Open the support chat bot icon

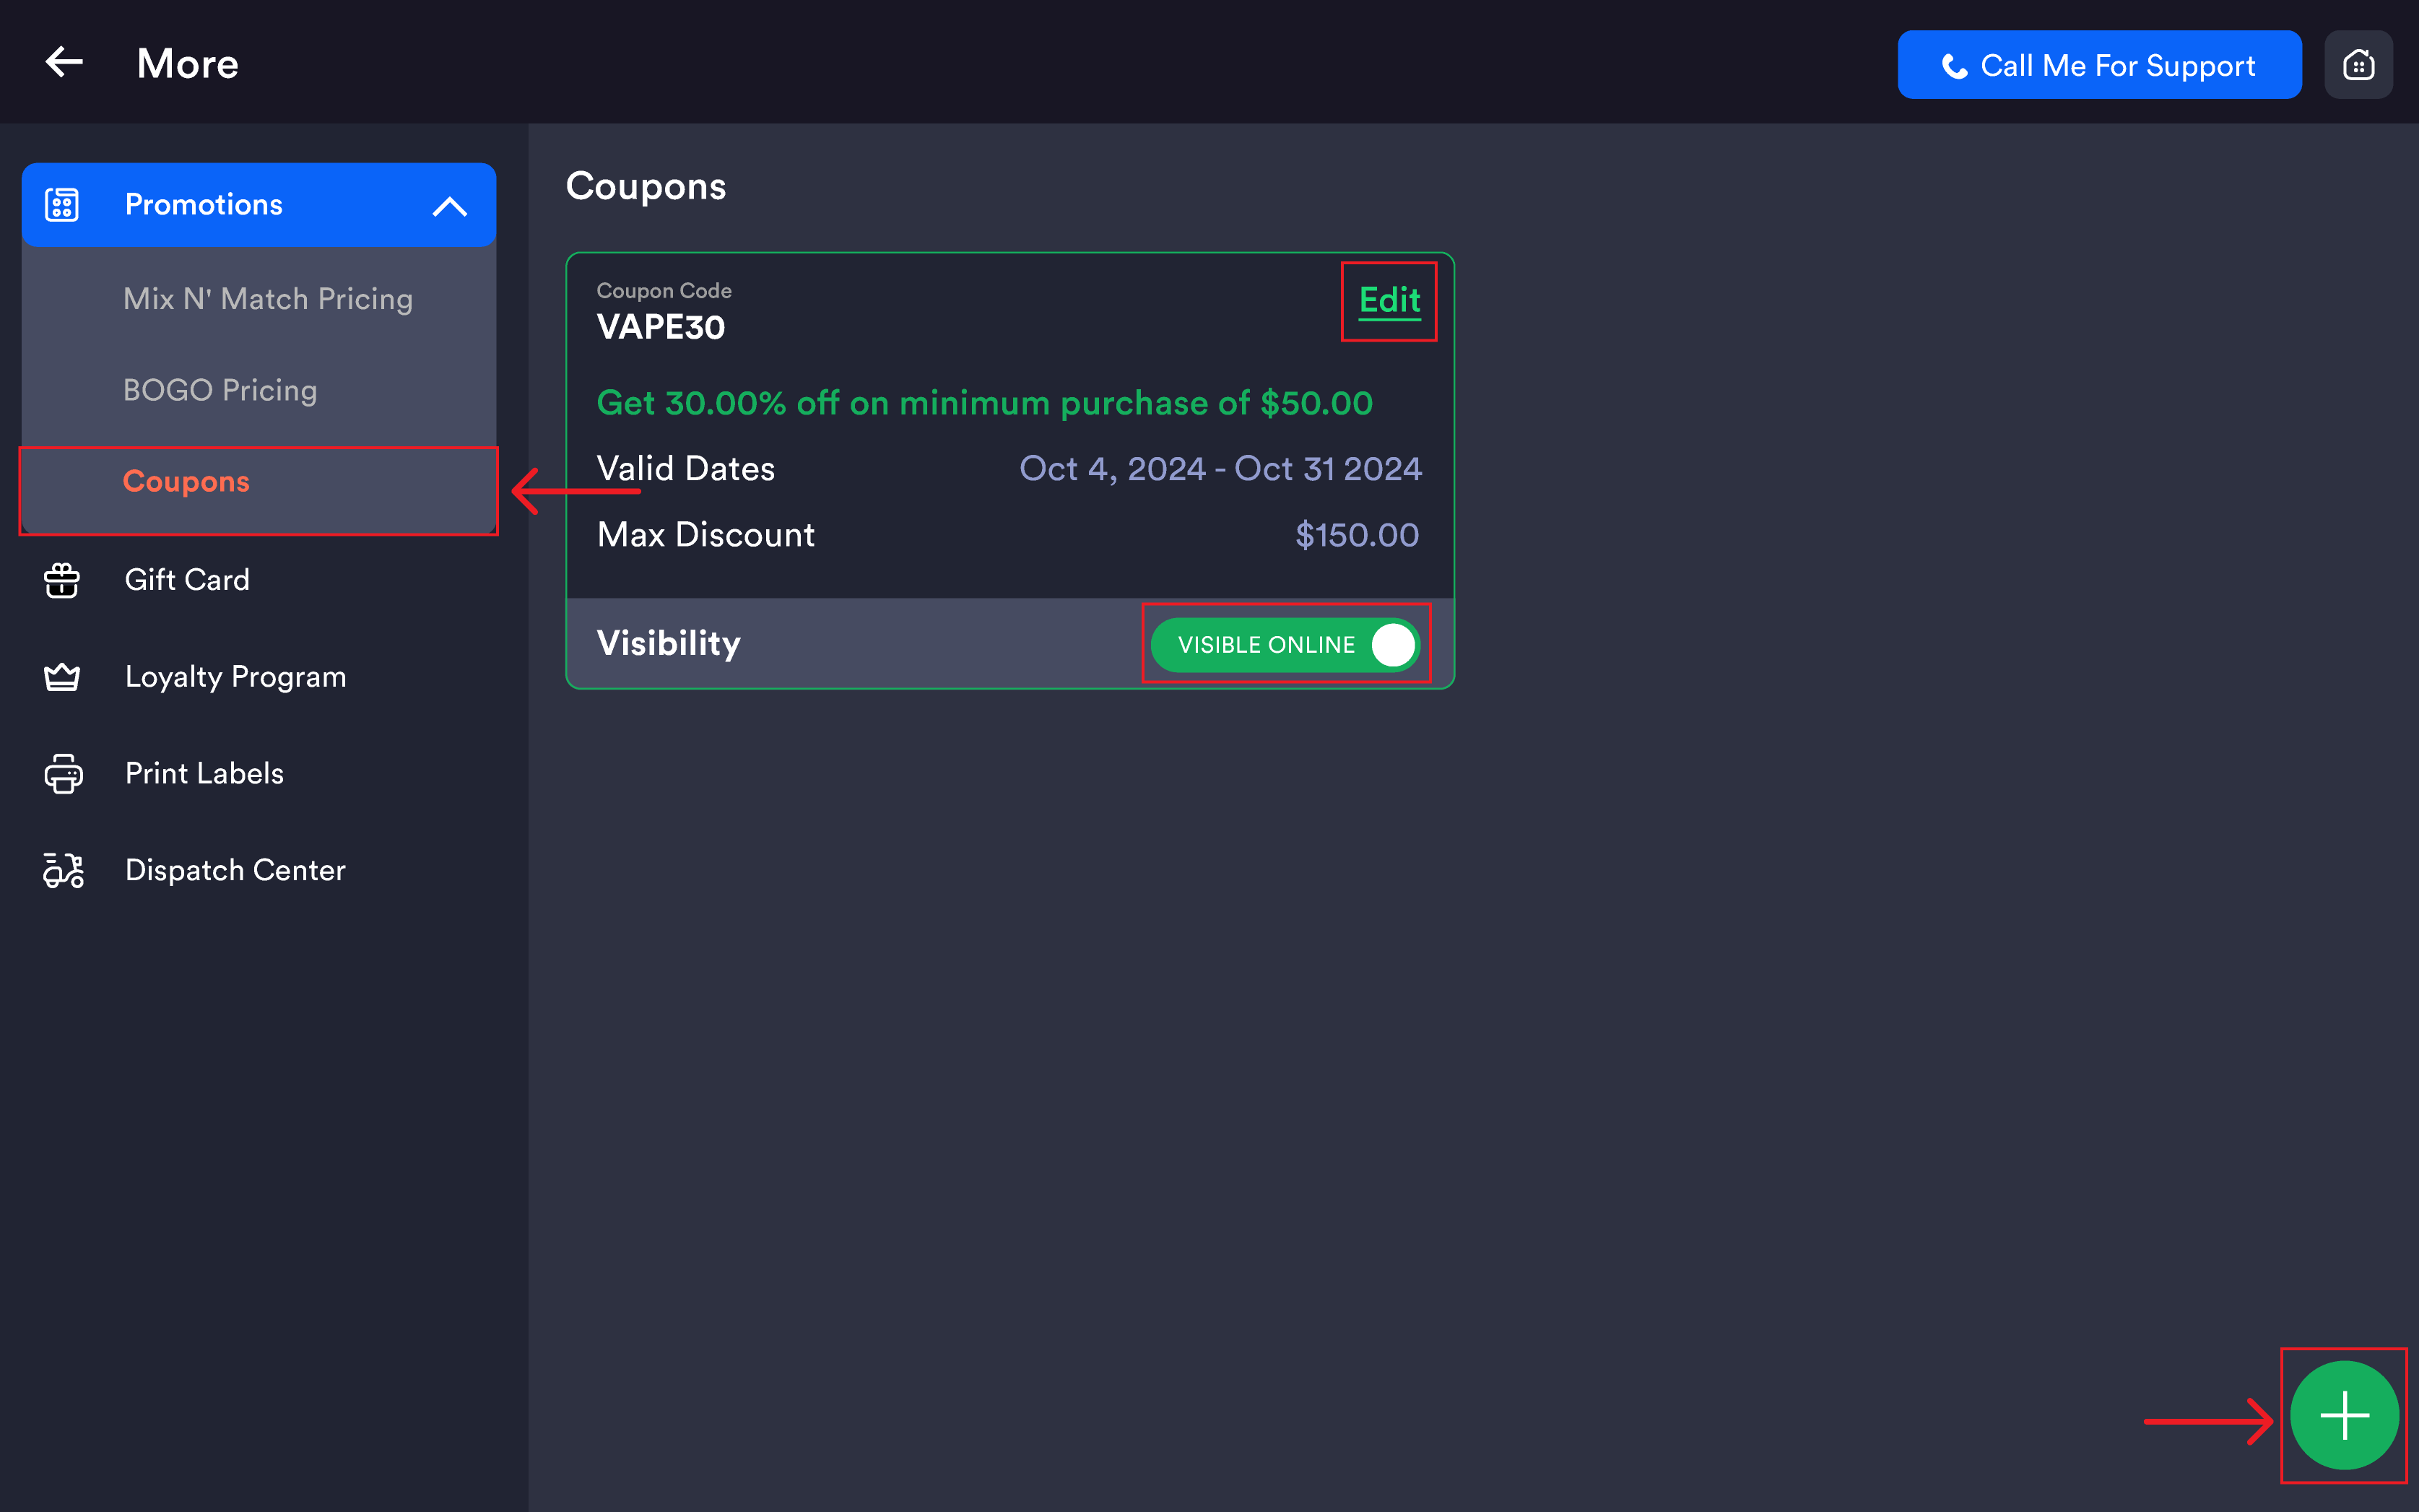click(2358, 65)
